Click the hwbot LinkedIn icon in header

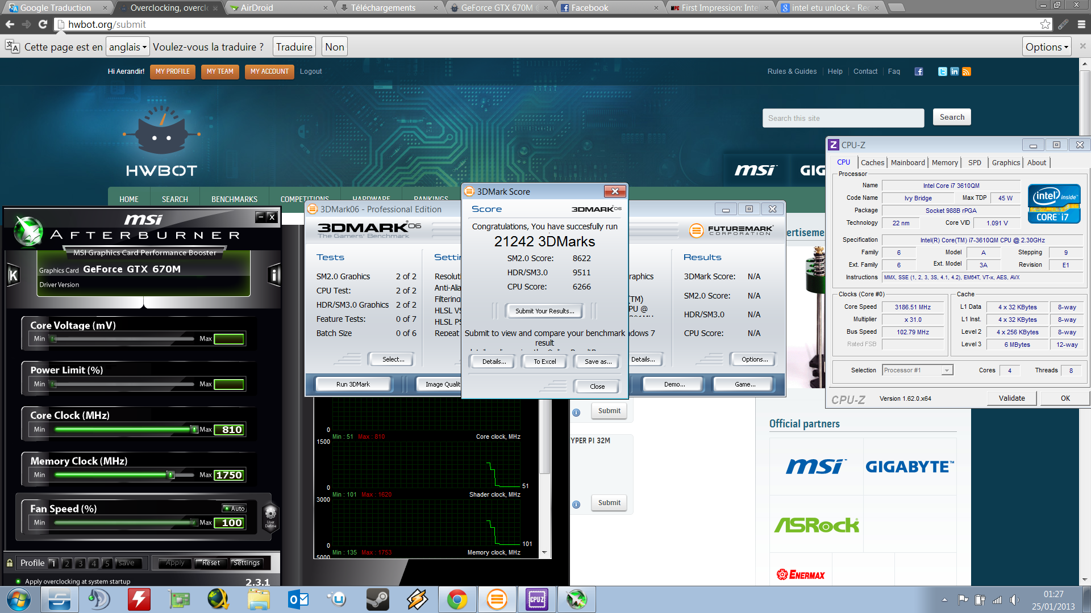tap(955, 72)
